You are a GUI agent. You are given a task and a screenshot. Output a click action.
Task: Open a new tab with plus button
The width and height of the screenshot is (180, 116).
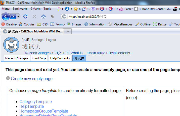68,31
